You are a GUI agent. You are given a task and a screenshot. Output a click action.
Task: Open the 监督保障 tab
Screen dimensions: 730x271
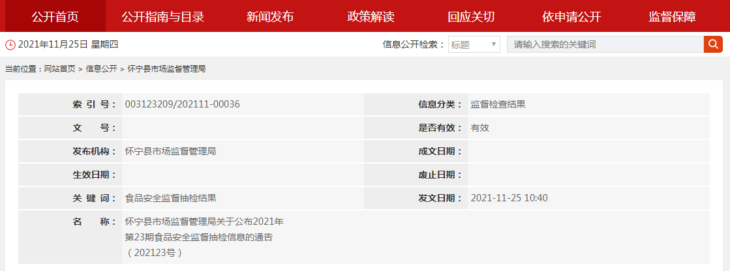[x=673, y=17]
